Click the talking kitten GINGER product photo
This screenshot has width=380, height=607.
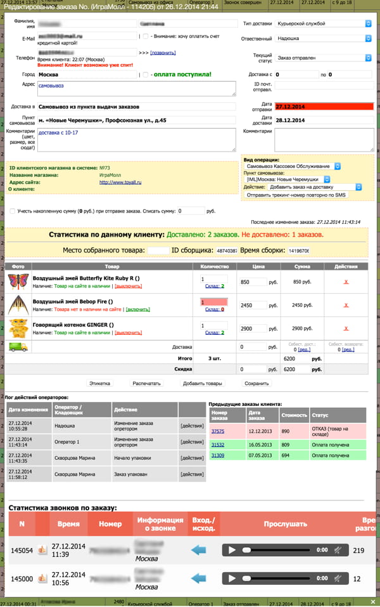click(x=18, y=329)
